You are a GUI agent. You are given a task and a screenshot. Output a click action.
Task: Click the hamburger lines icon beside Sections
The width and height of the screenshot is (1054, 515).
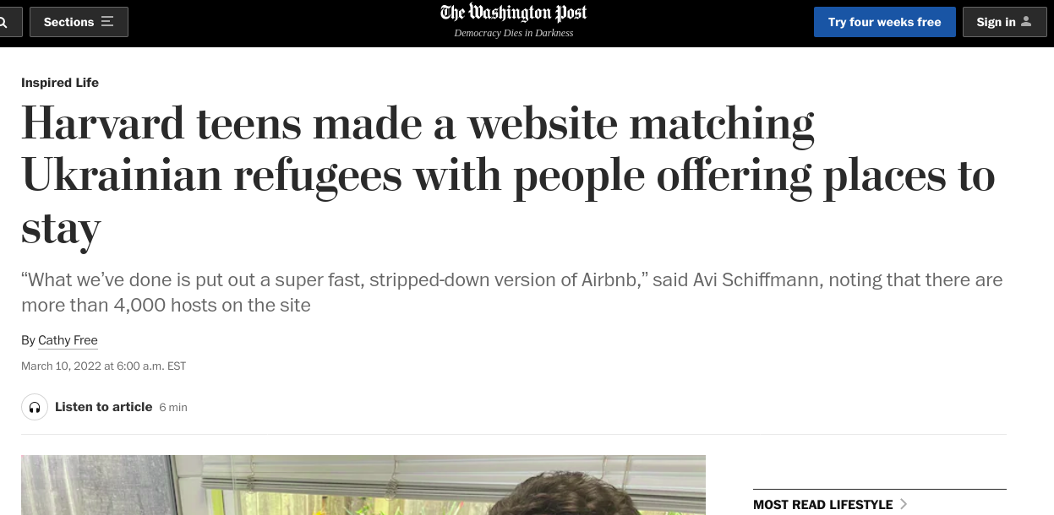pos(107,22)
